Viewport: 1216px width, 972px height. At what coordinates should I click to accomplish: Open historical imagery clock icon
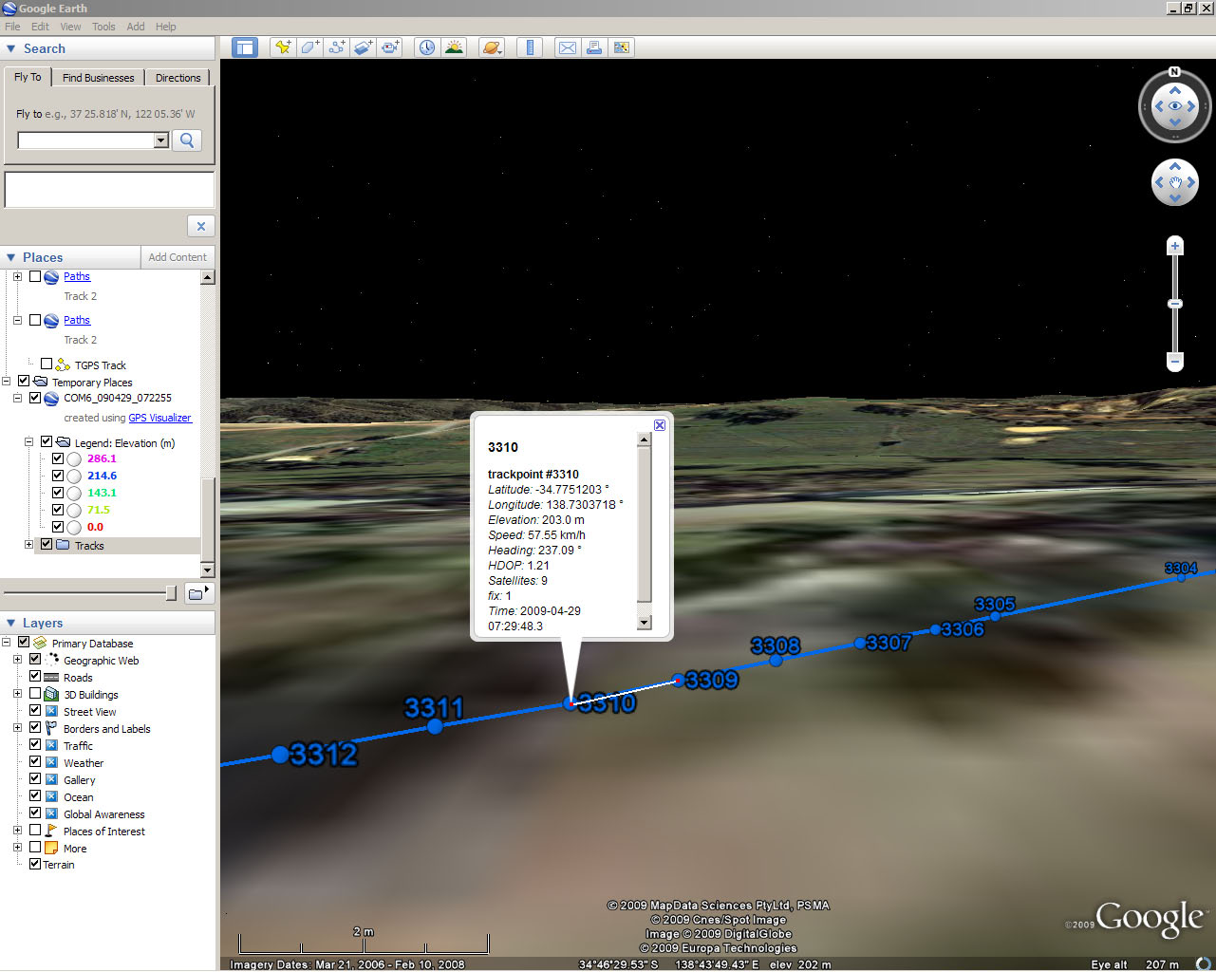(x=427, y=47)
